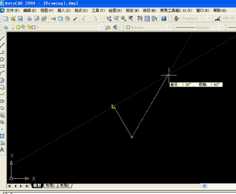
Task: Select the Spline tool
Action: (2, 94)
